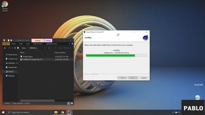Sort by Date modified column header
The height and width of the screenshot is (115, 205).
point(60,52)
